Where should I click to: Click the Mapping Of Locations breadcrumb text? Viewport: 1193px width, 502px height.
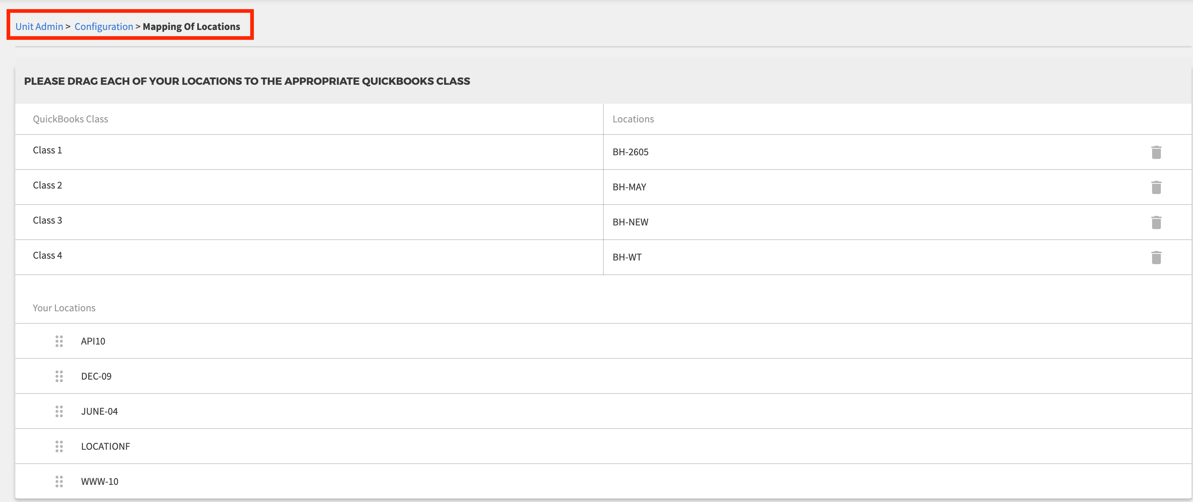coord(191,26)
